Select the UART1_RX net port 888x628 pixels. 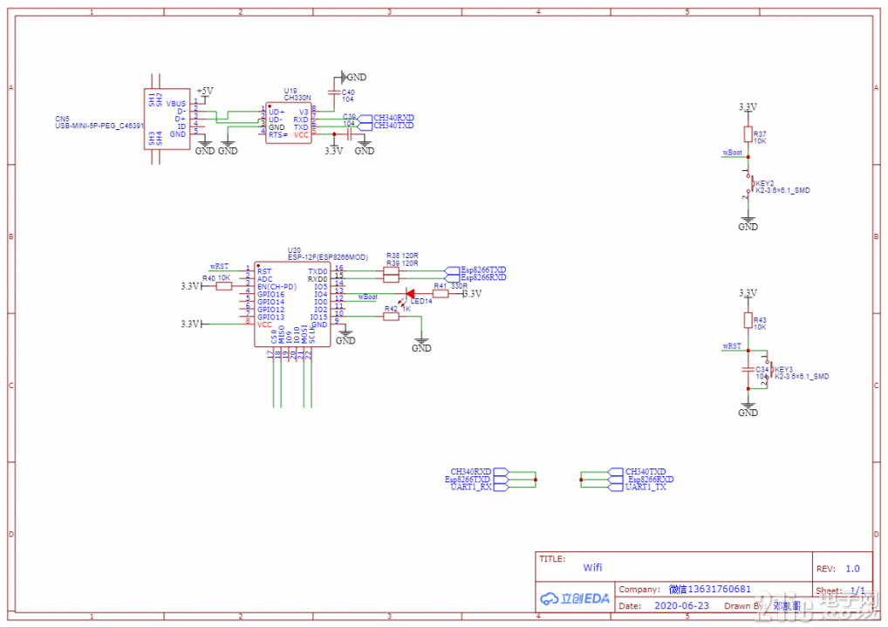point(479,487)
